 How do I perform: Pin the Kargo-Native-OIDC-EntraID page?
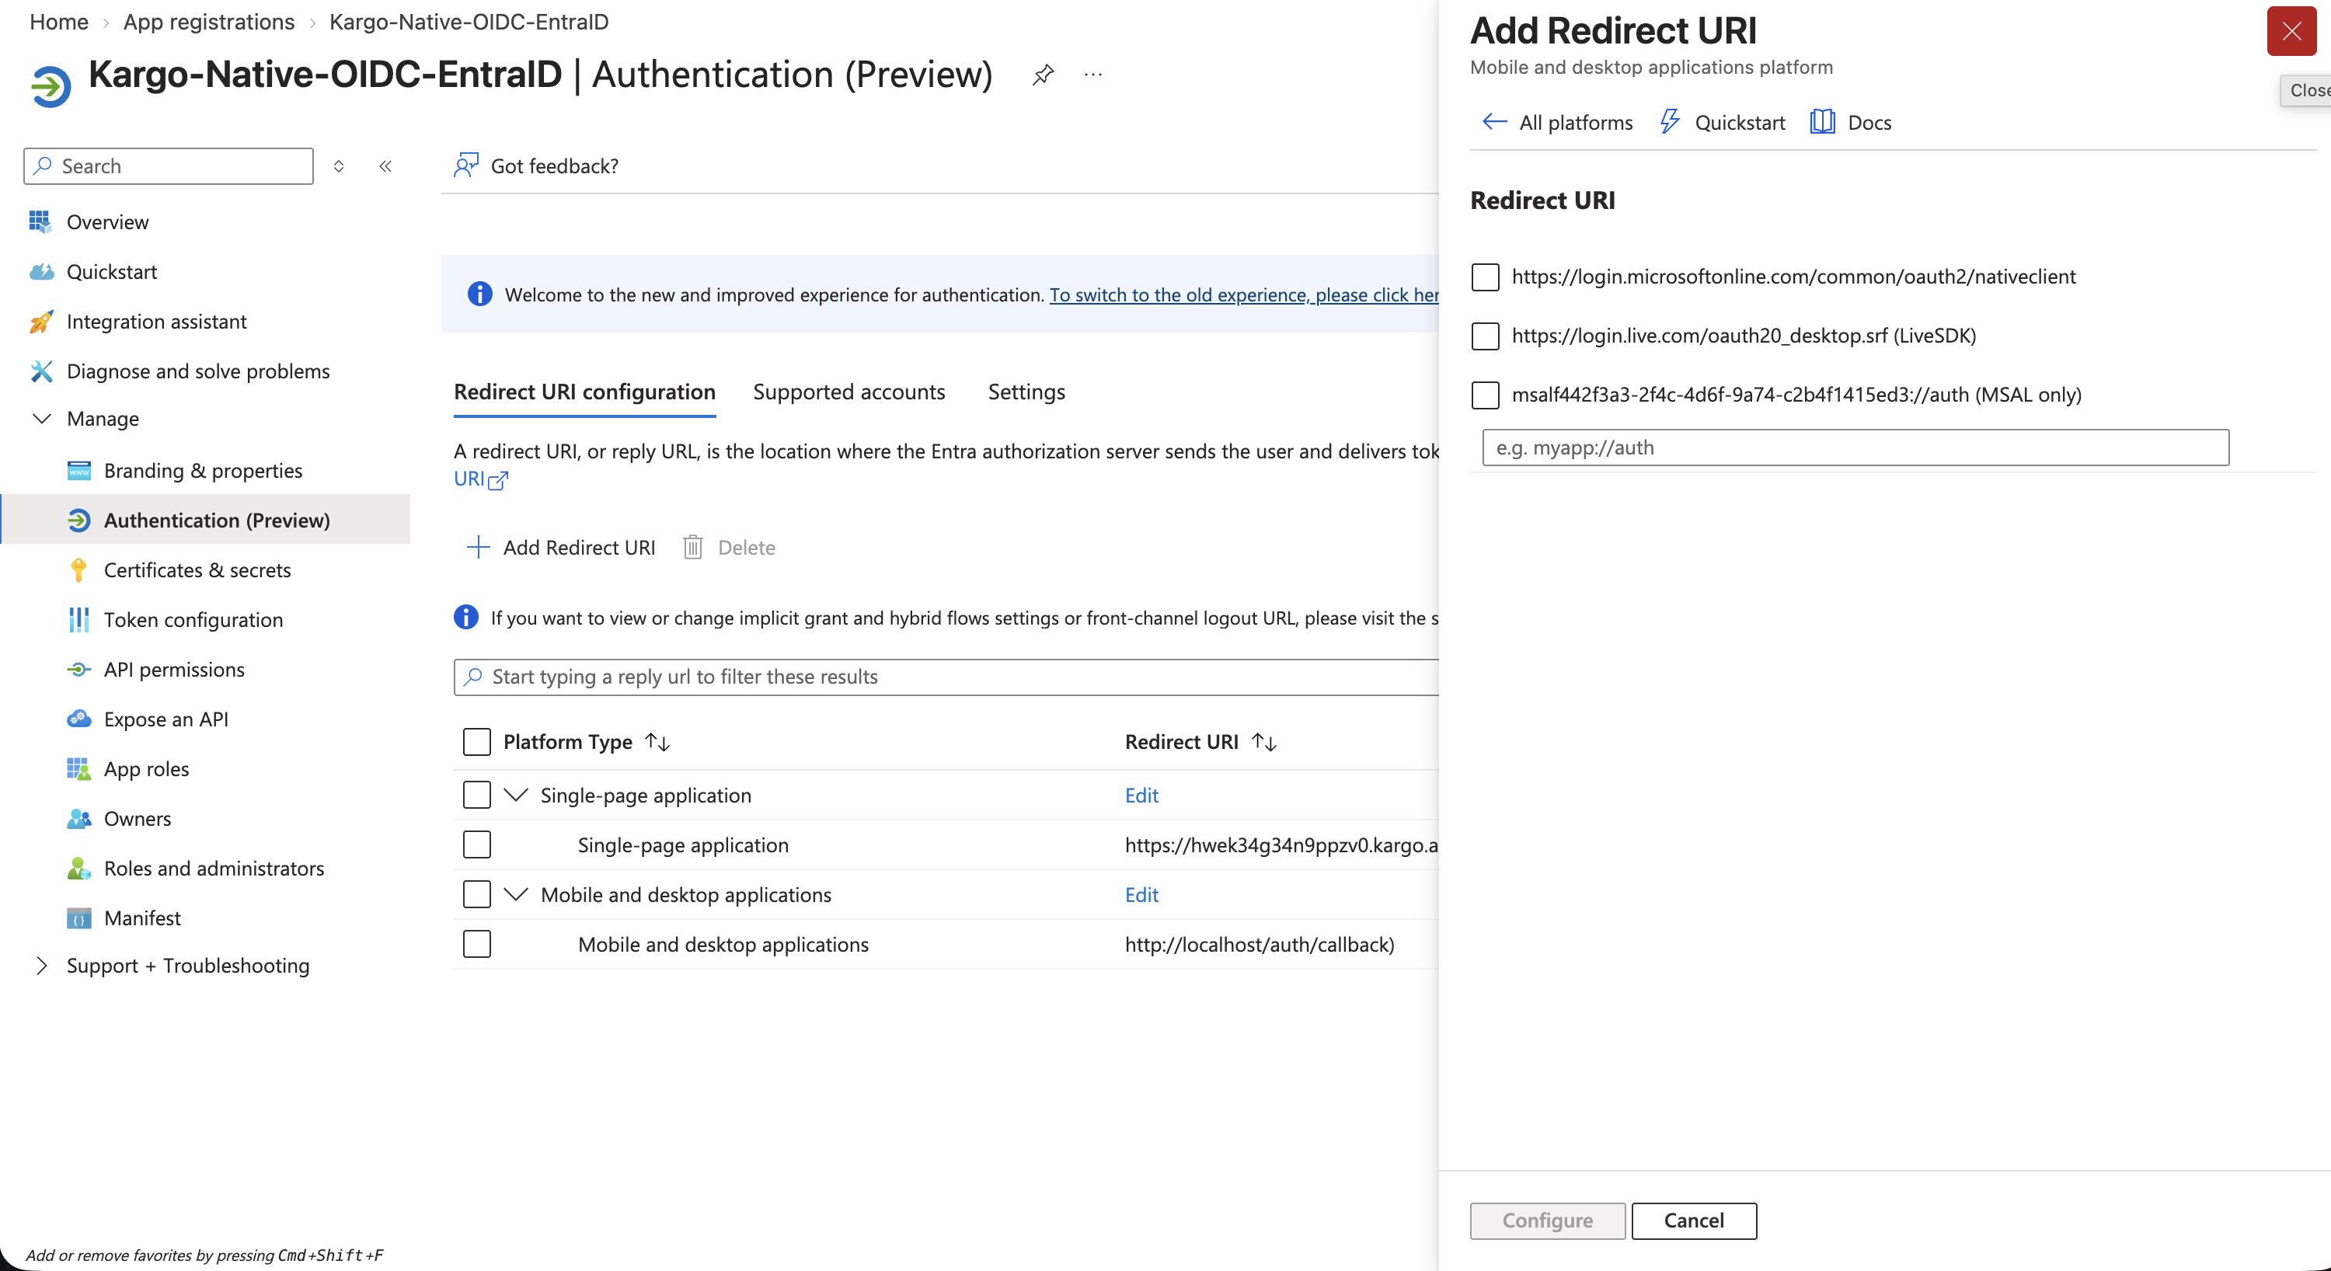(x=1043, y=74)
